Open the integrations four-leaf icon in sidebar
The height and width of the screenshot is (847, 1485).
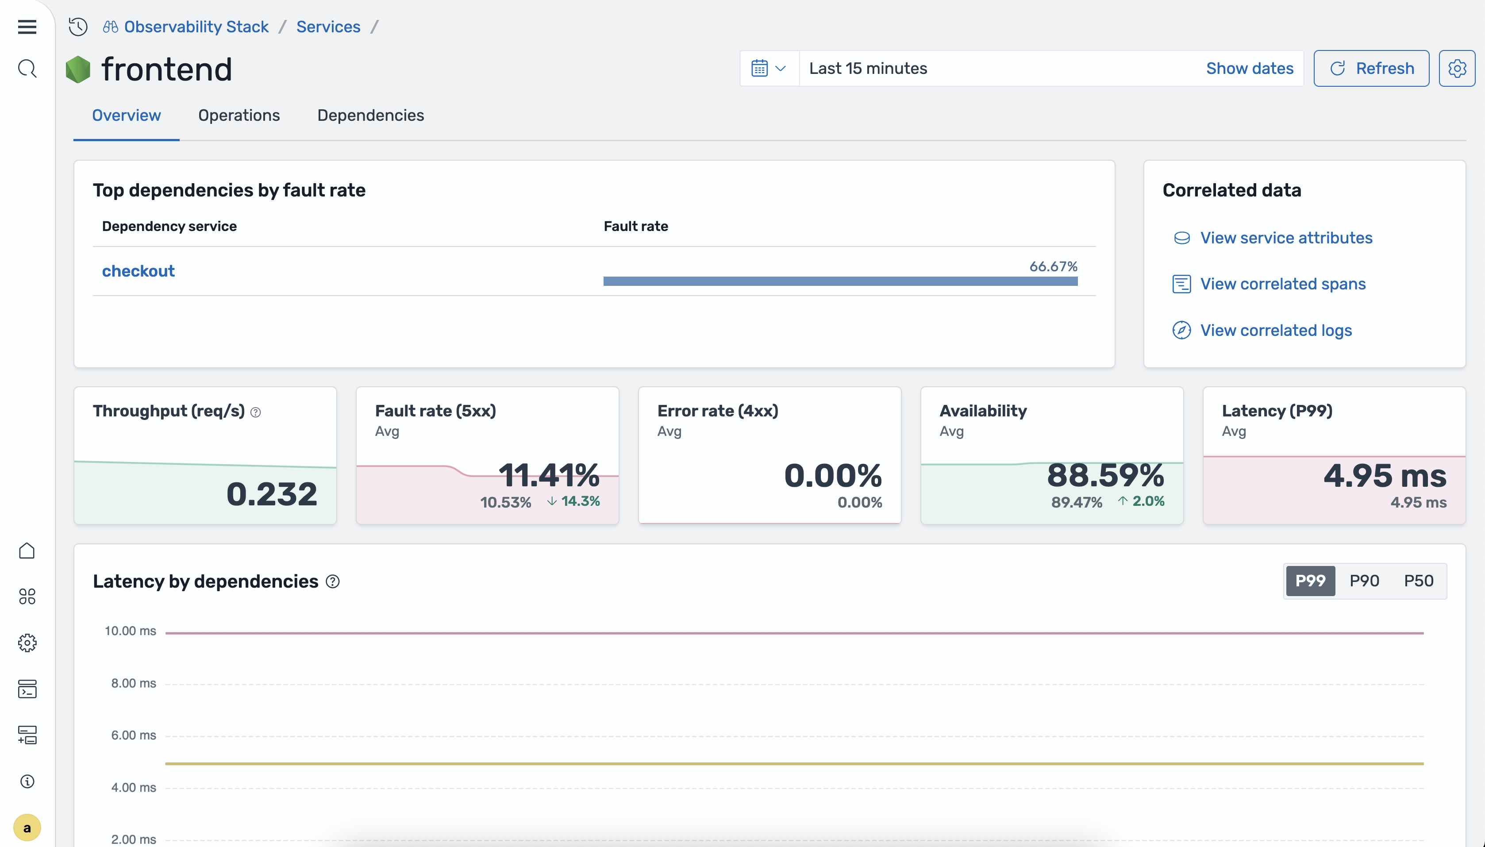[x=27, y=596]
